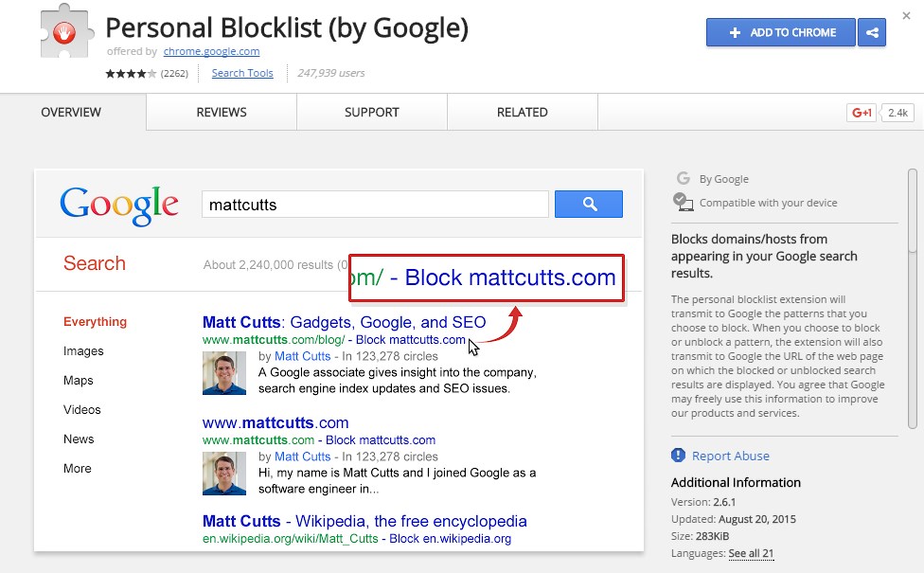Click the Google G icon beside By Google
The height and width of the screenshot is (573, 924).
(683, 178)
